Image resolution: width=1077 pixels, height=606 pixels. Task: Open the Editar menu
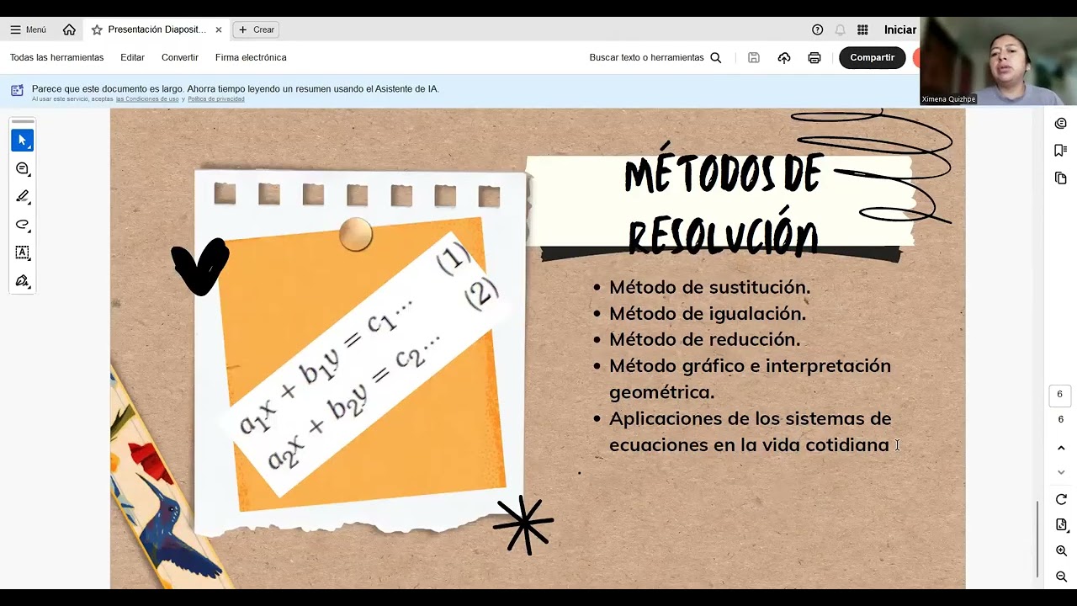(132, 57)
